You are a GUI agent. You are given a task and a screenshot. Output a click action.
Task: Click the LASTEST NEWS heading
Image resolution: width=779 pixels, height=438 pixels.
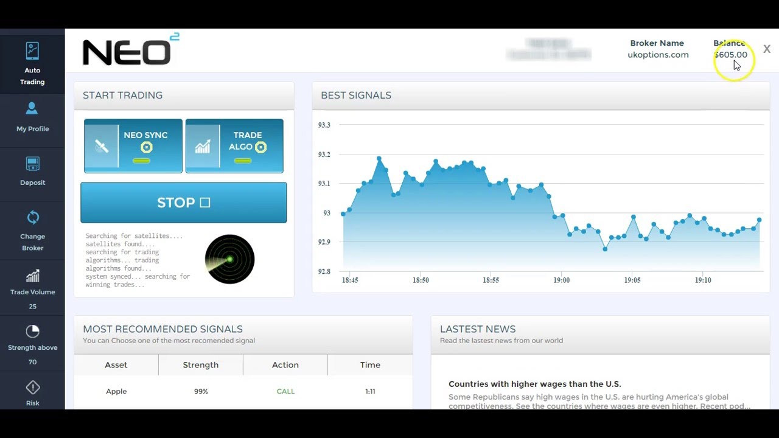(x=478, y=329)
